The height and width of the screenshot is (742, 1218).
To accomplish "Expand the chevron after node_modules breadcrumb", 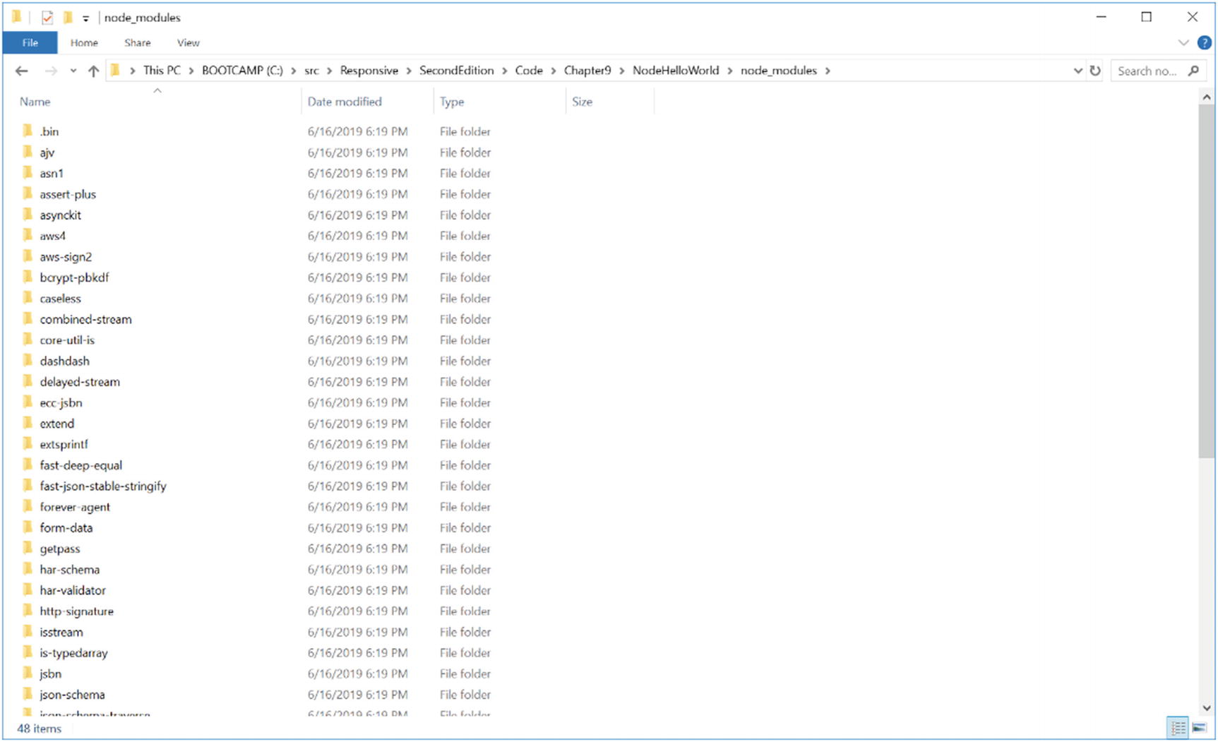I will (x=828, y=71).
